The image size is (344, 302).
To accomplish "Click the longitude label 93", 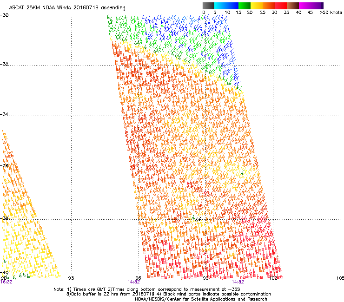I will pyautogui.click(x=71, y=278).
